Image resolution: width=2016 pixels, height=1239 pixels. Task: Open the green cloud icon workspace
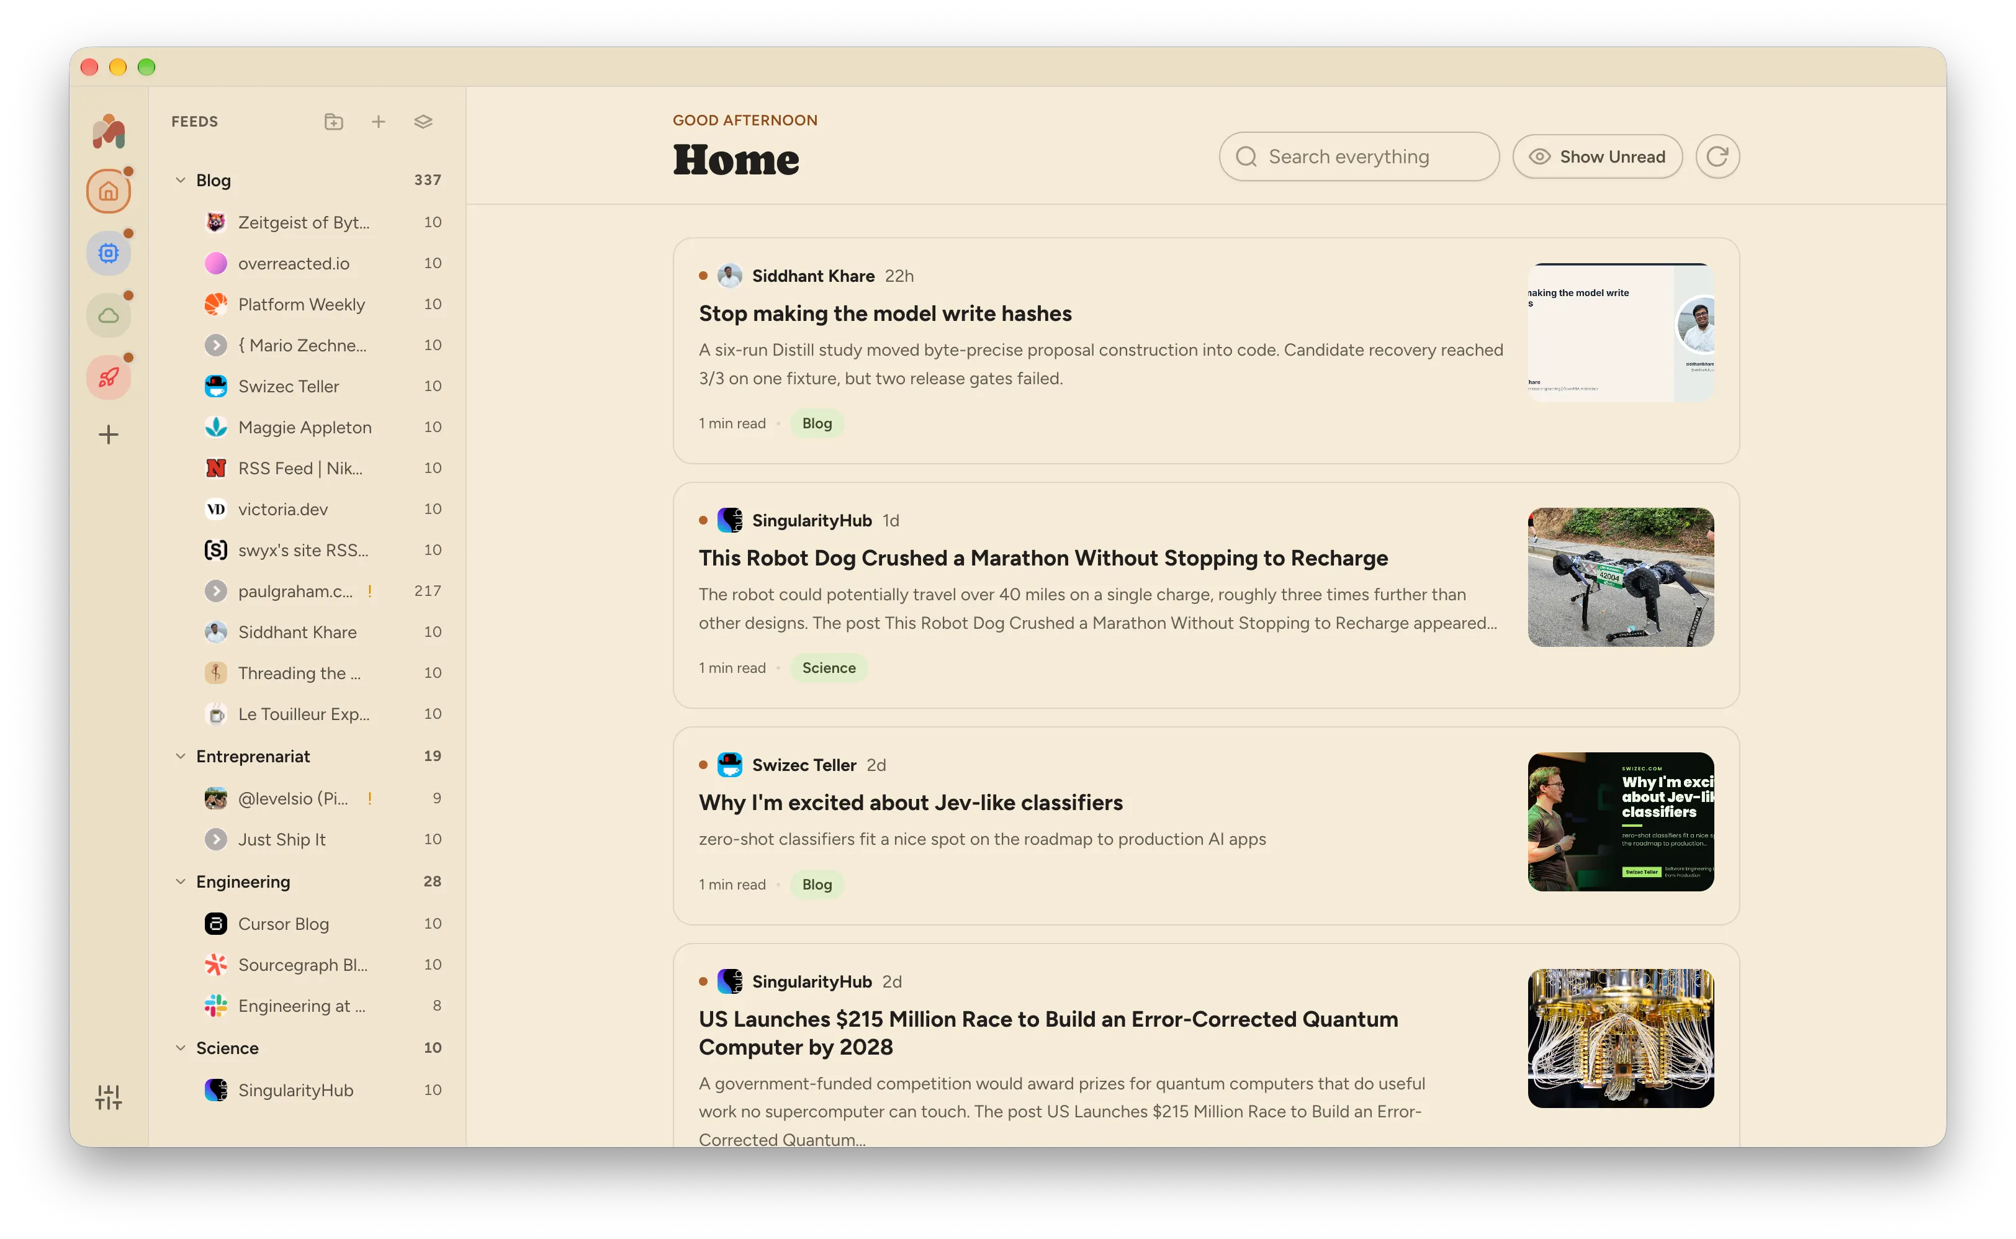click(x=108, y=315)
